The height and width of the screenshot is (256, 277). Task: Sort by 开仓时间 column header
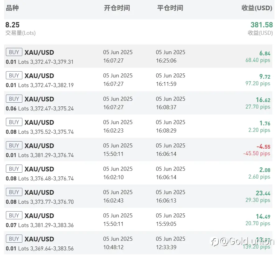click(x=117, y=8)
